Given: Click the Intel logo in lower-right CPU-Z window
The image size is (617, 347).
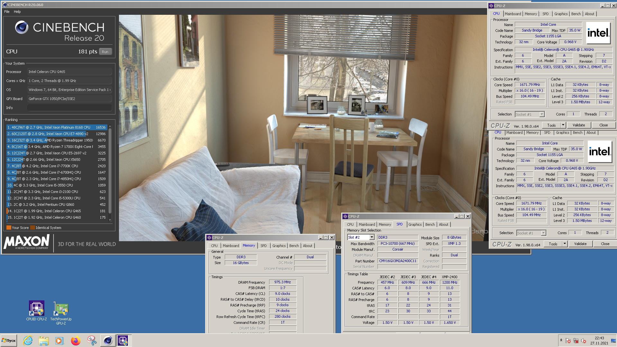Looking at the screenshot, I should (600, 151).
